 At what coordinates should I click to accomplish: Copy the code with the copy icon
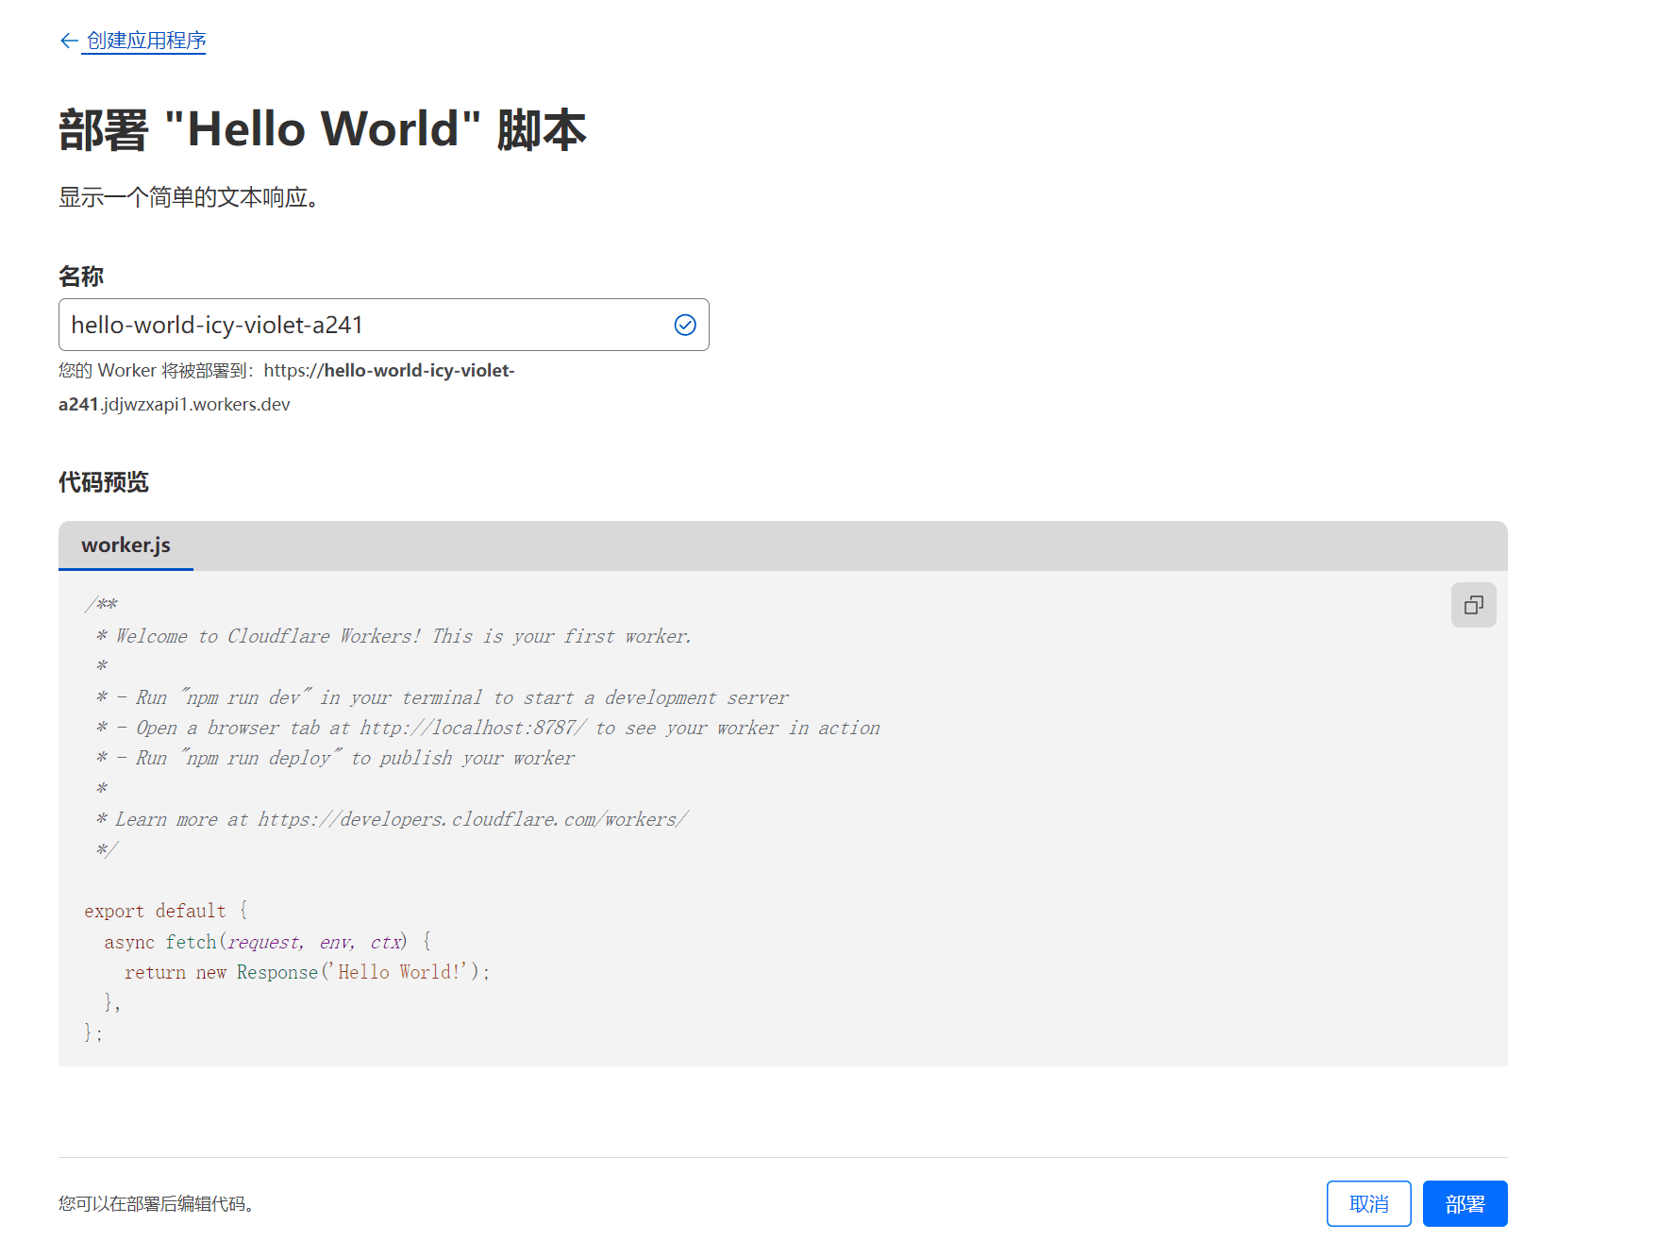click(1473, 605)
